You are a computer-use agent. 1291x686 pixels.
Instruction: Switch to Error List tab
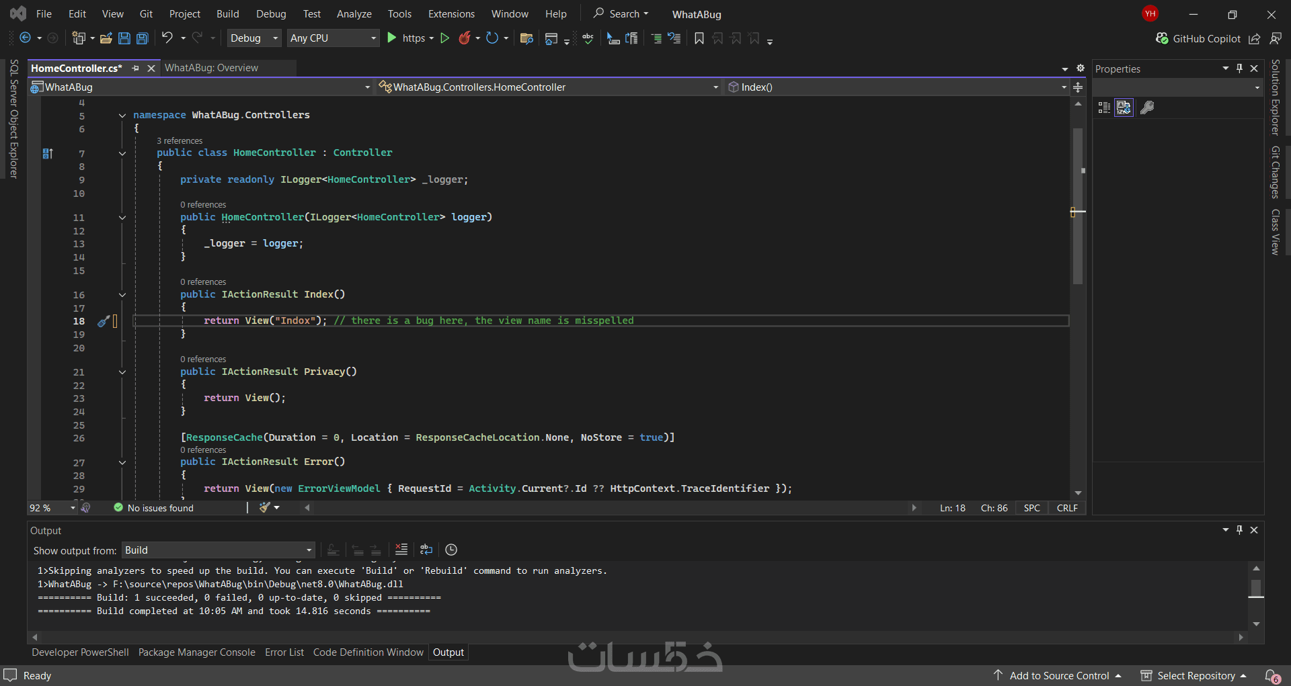tap(284, 652)
